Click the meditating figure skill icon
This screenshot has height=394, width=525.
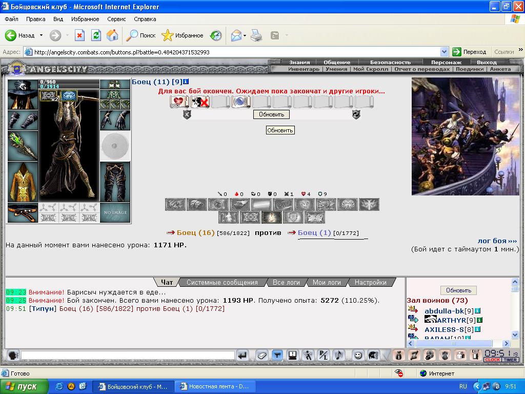point(229,217)
